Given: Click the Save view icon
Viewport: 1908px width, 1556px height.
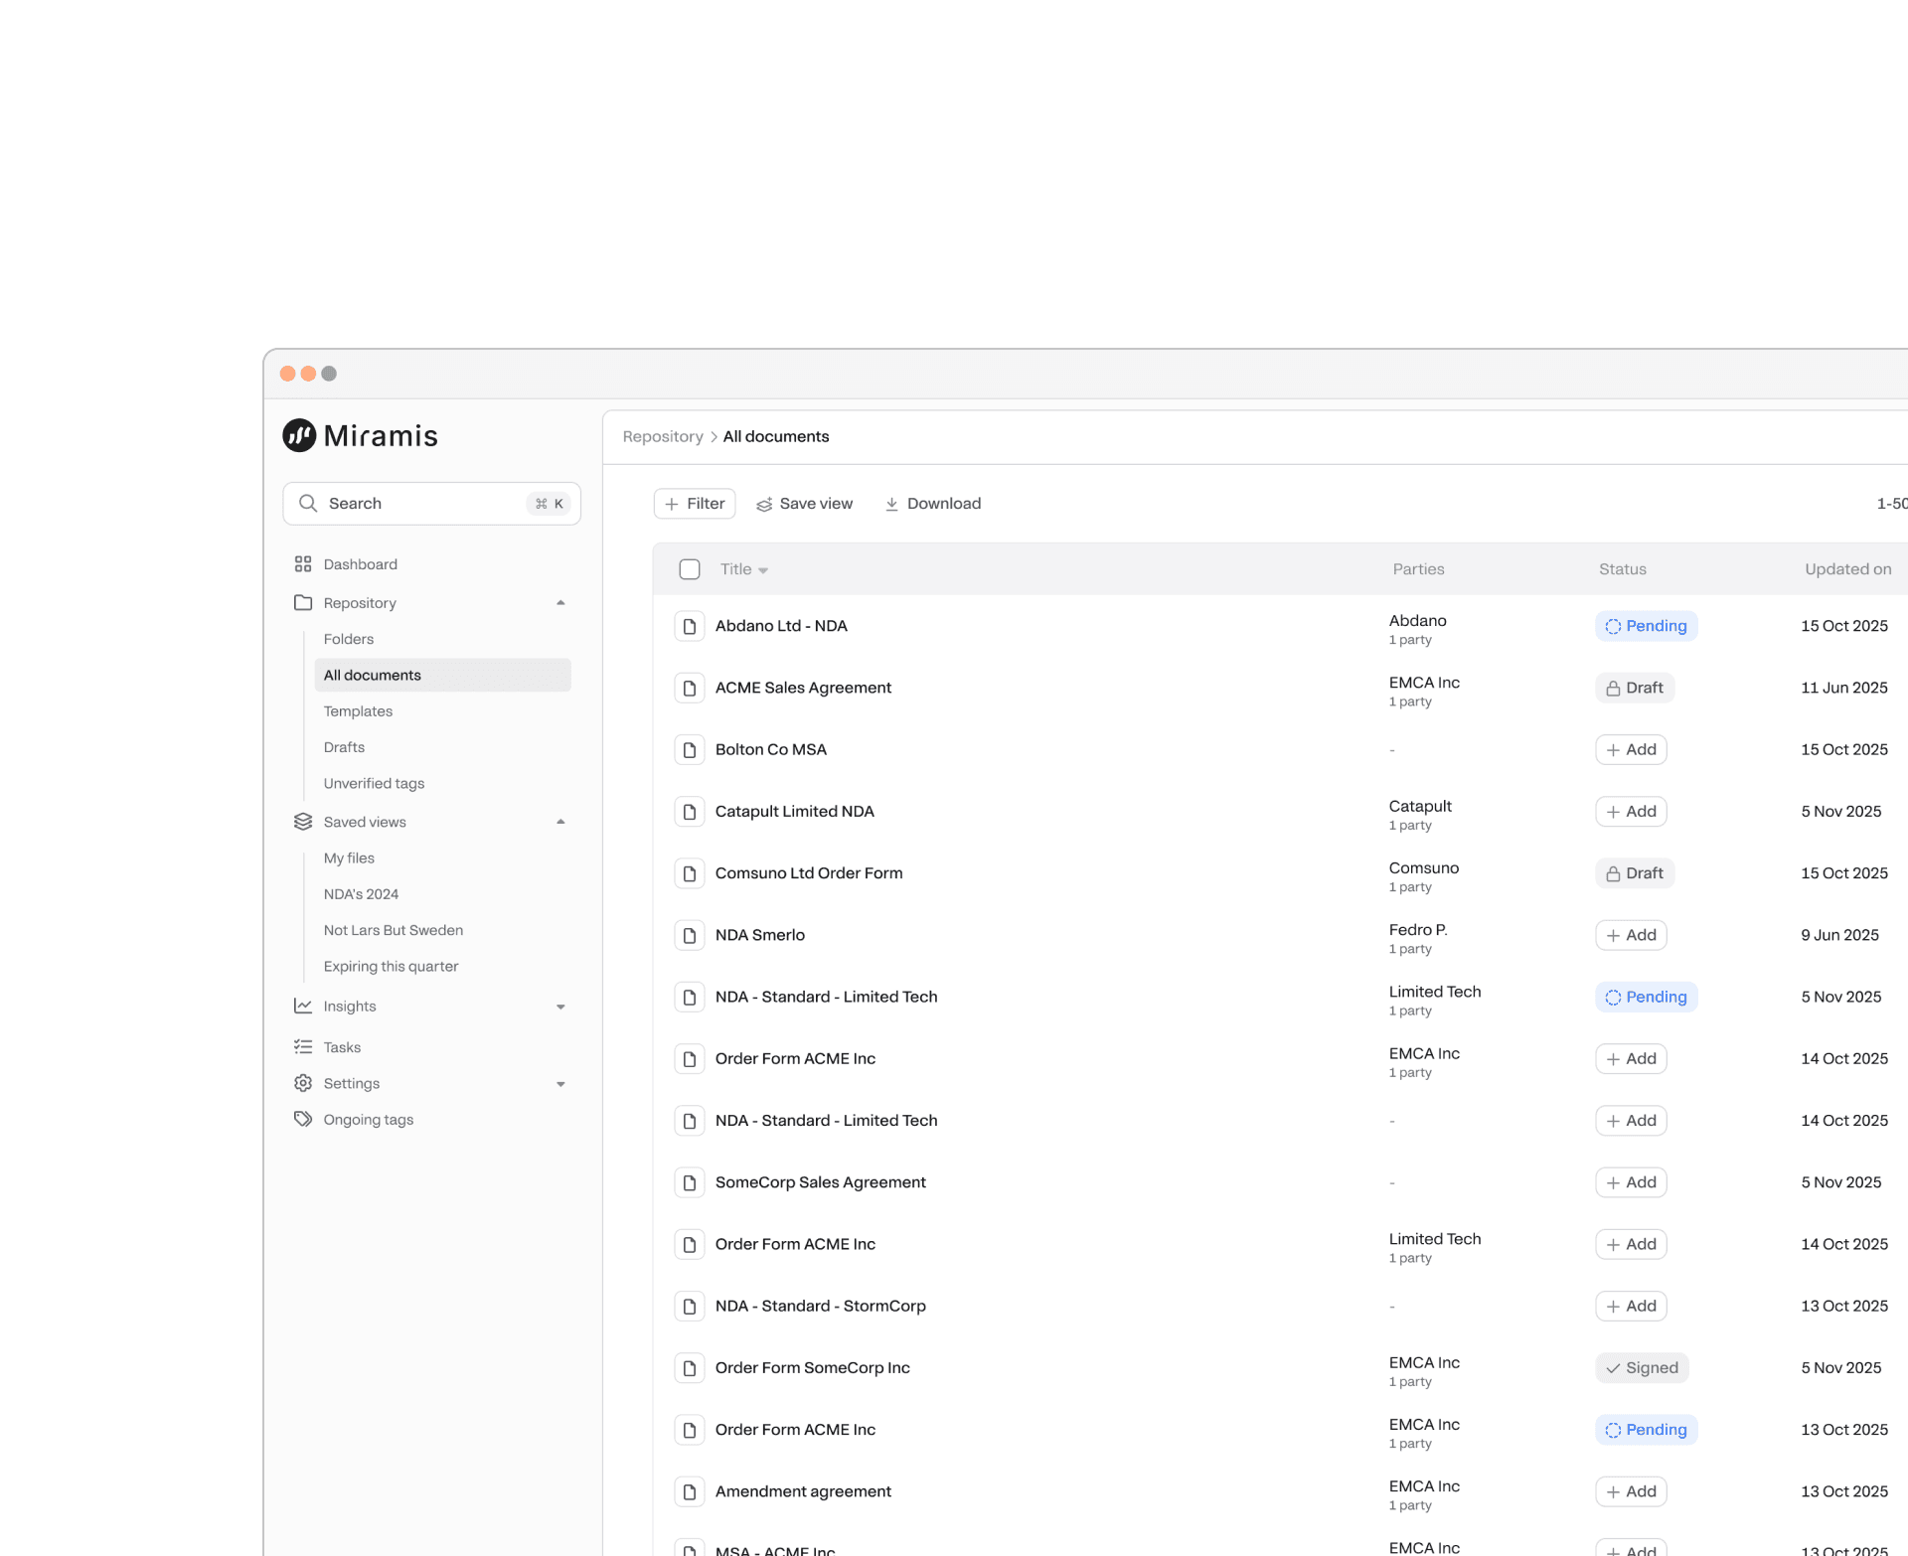Looking at the screenshot, I should pyautogui.click(x=764, y=504).
